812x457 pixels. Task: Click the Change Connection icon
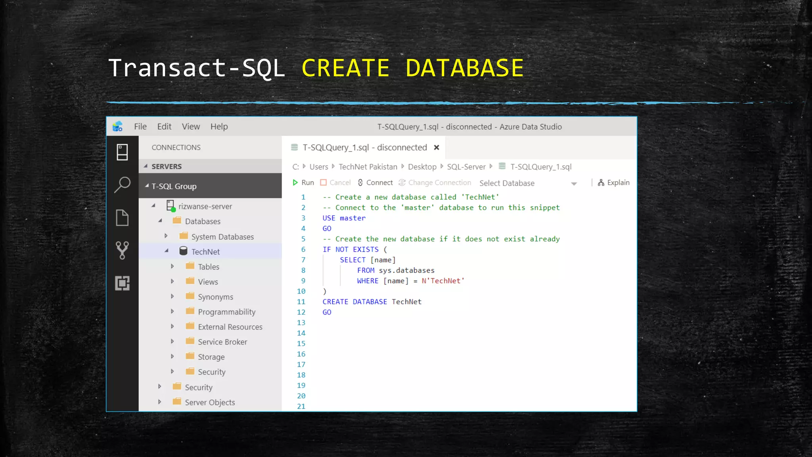pyautogui.click(x=402, y=182)
